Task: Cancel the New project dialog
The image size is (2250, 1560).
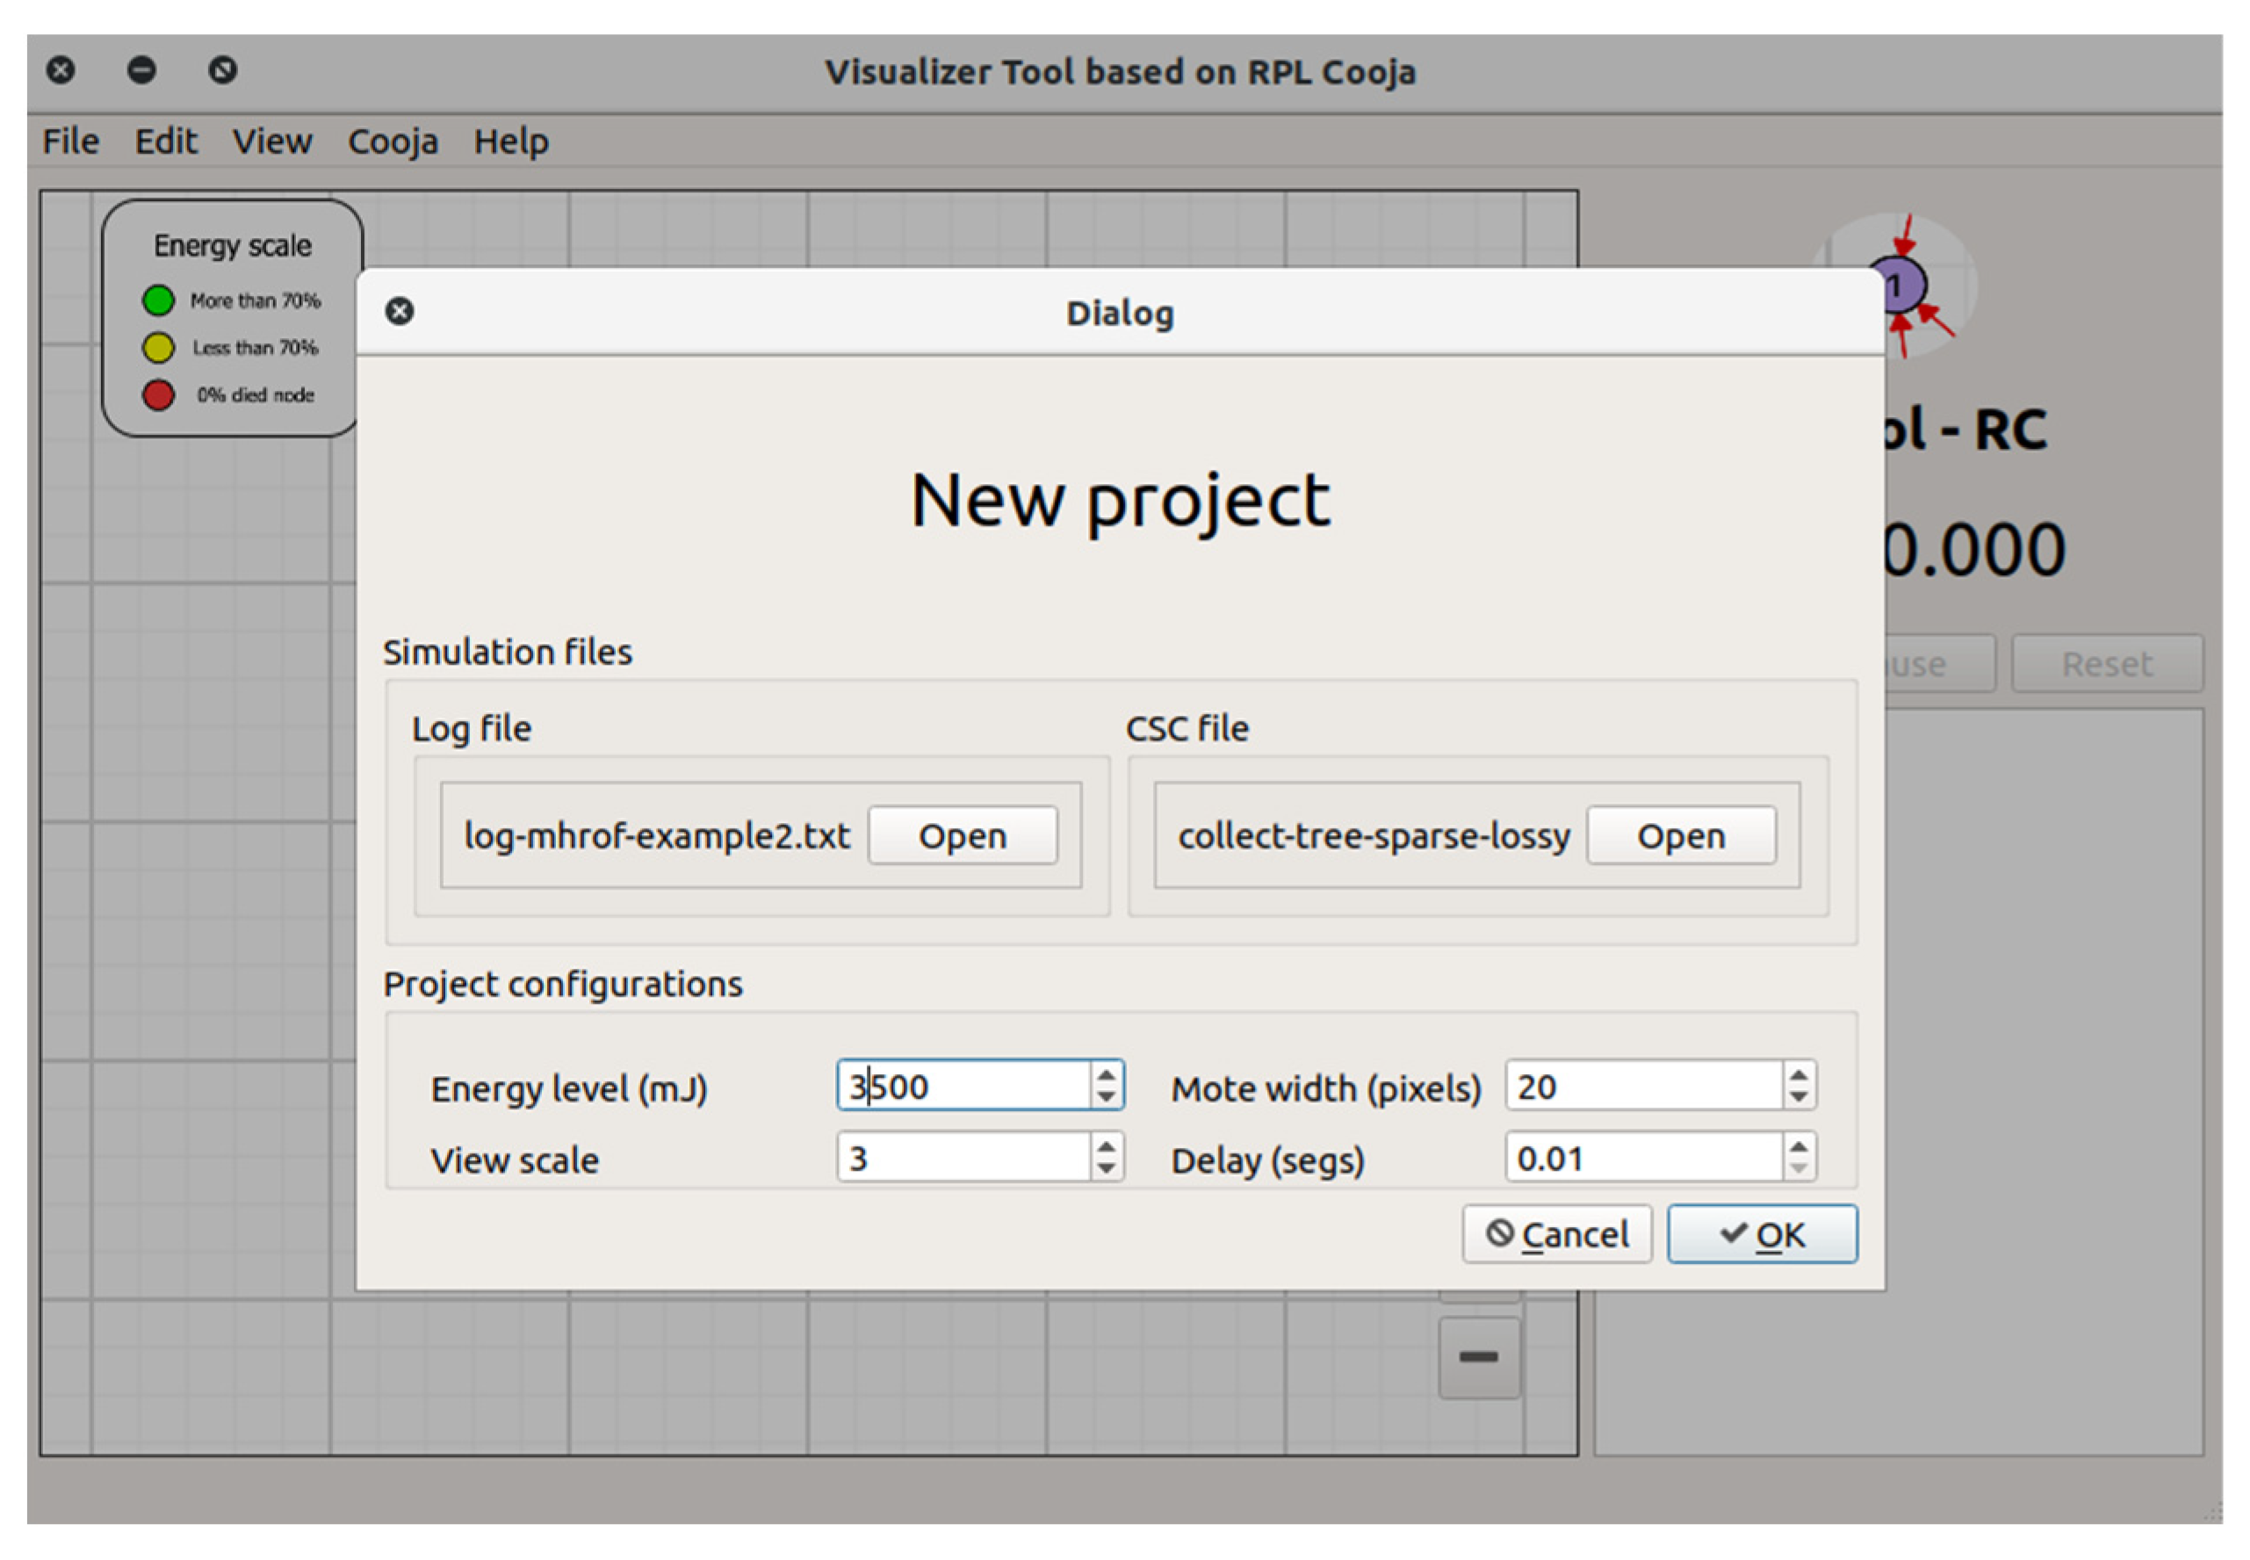Action: [x=1556, y=1234]
